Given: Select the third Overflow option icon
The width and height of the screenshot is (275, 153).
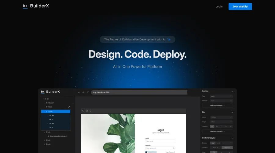Looking at the screenshot, I should coord(221,126).
